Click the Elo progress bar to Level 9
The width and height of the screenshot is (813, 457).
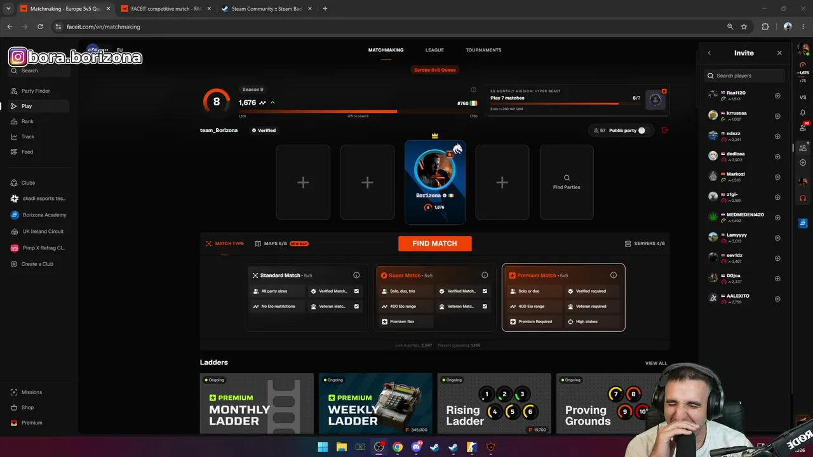coord(358,111)
